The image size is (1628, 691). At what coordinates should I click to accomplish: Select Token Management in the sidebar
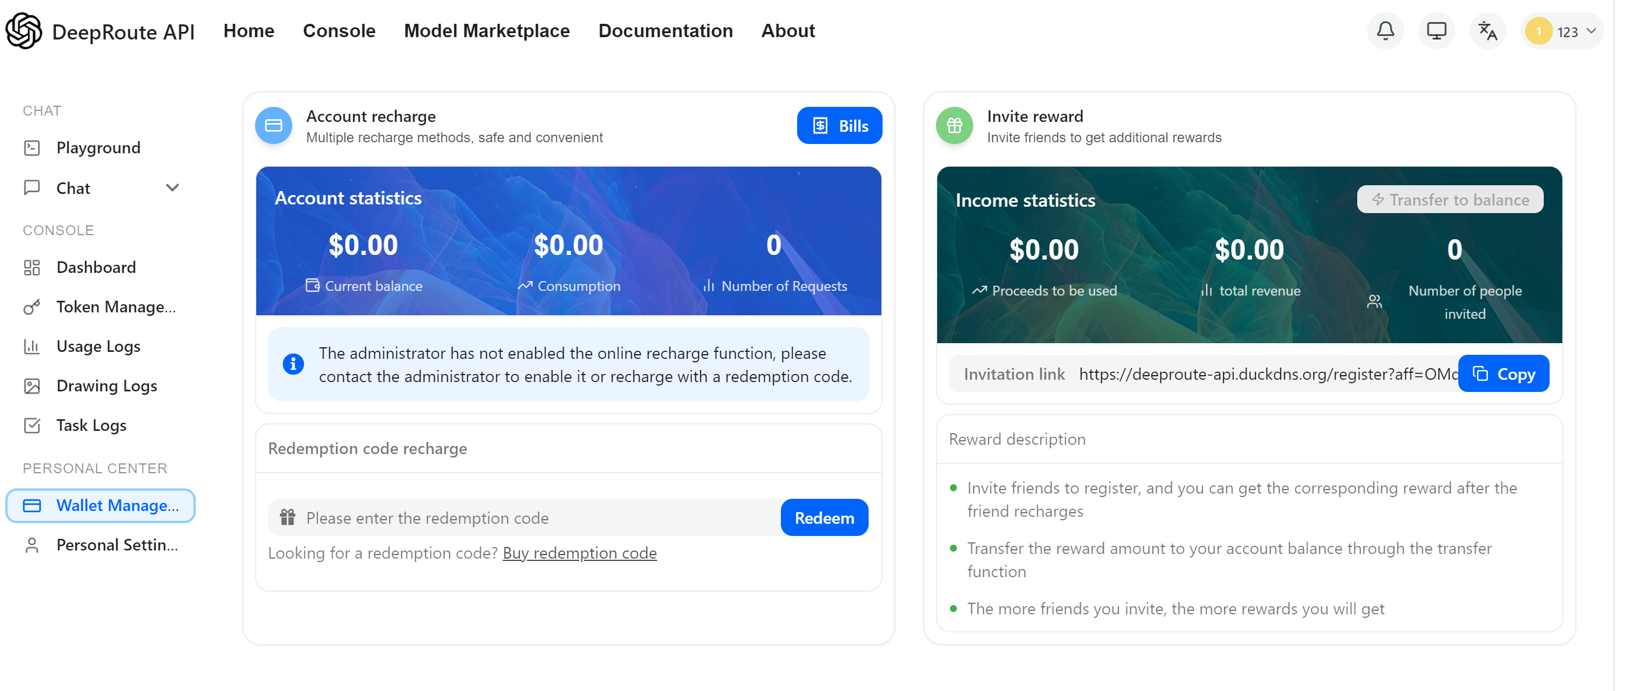pyautogui.click(x=101, y=307)
